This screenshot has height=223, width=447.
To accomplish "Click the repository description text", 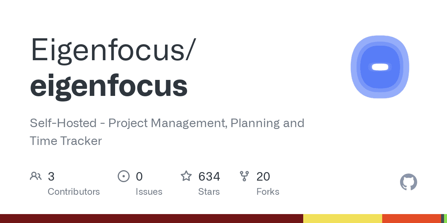I will coord(167,132).
